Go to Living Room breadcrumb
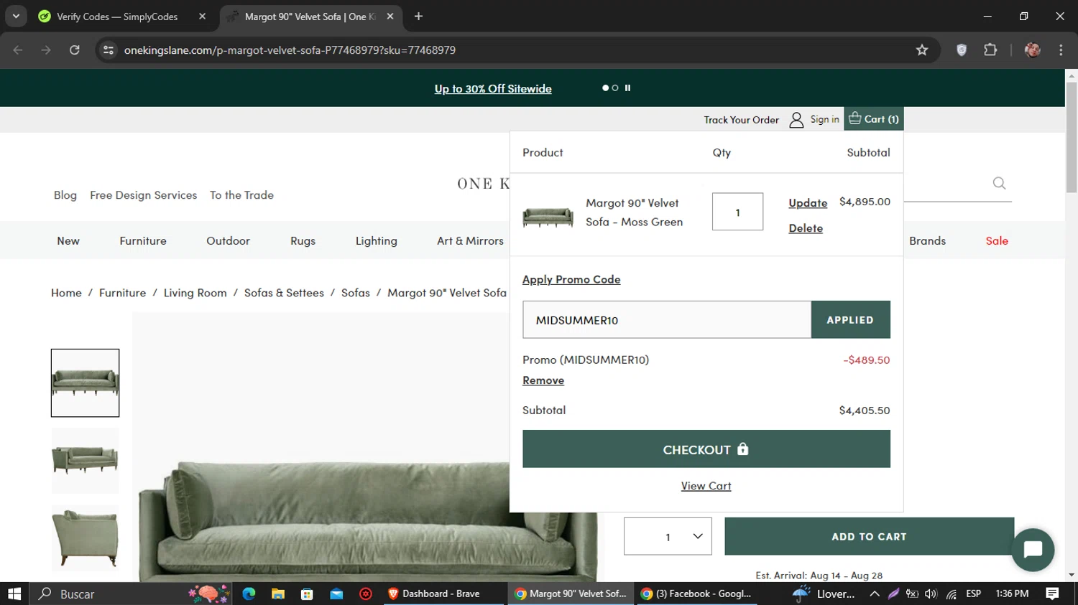Image resolution: width=1078 pixels, height=605 pixels. click(x=195, y=293)
